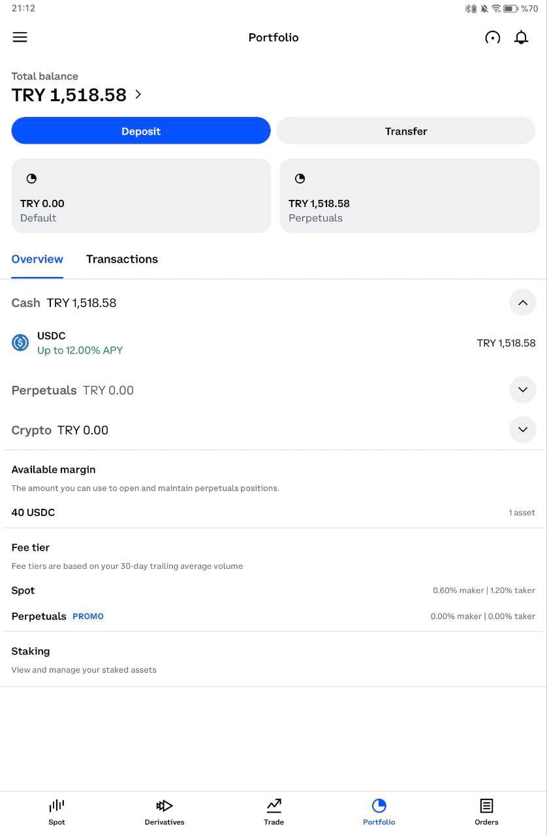Viewport: 547px width, 836px height.
Task: Tap the blue Deposit button
Action: pos(141,131)
